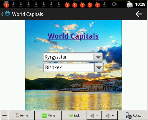Tap the first download arrow in the status bar
This screenshot has width=148, height=120.
tap(13, 4)
